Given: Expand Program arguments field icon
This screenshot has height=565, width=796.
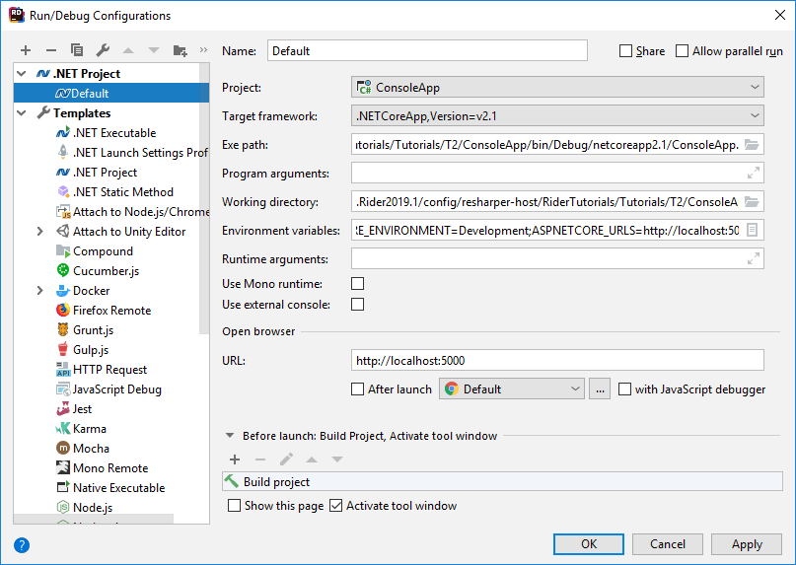Looking at the screenshot, I should [x=754, y=174].
